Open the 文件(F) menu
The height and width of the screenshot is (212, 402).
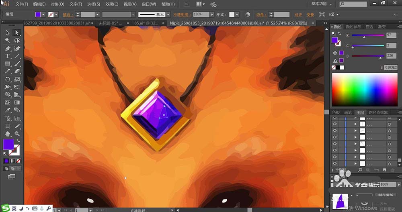pos(22,4)
